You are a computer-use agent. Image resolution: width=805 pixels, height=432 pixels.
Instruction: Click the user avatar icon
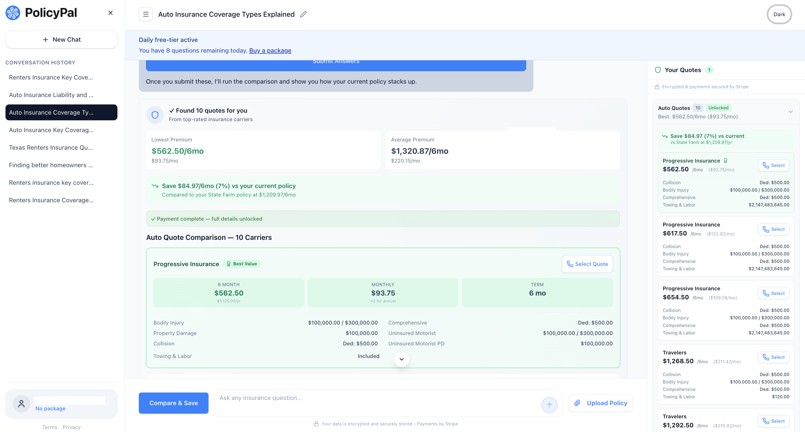[21, 404]
